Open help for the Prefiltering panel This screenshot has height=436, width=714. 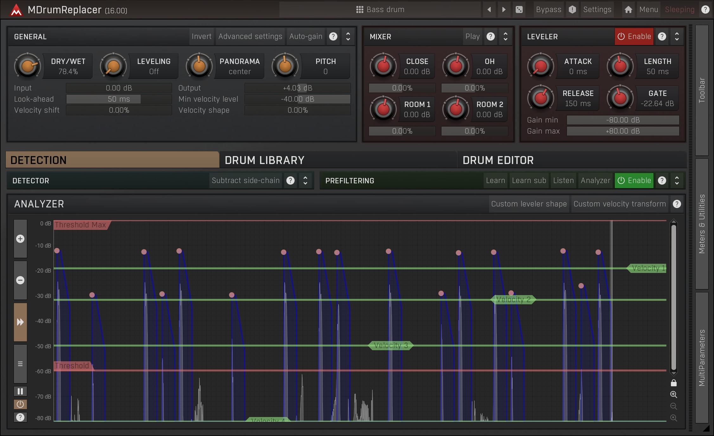coord(662,180)
